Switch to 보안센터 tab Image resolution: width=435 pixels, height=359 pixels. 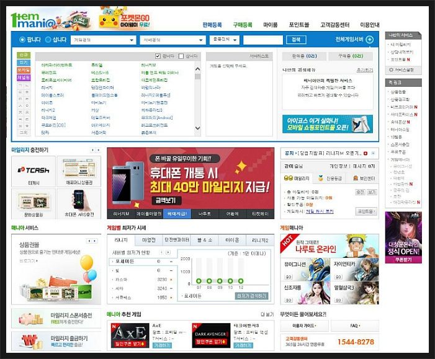click(364, 178)
